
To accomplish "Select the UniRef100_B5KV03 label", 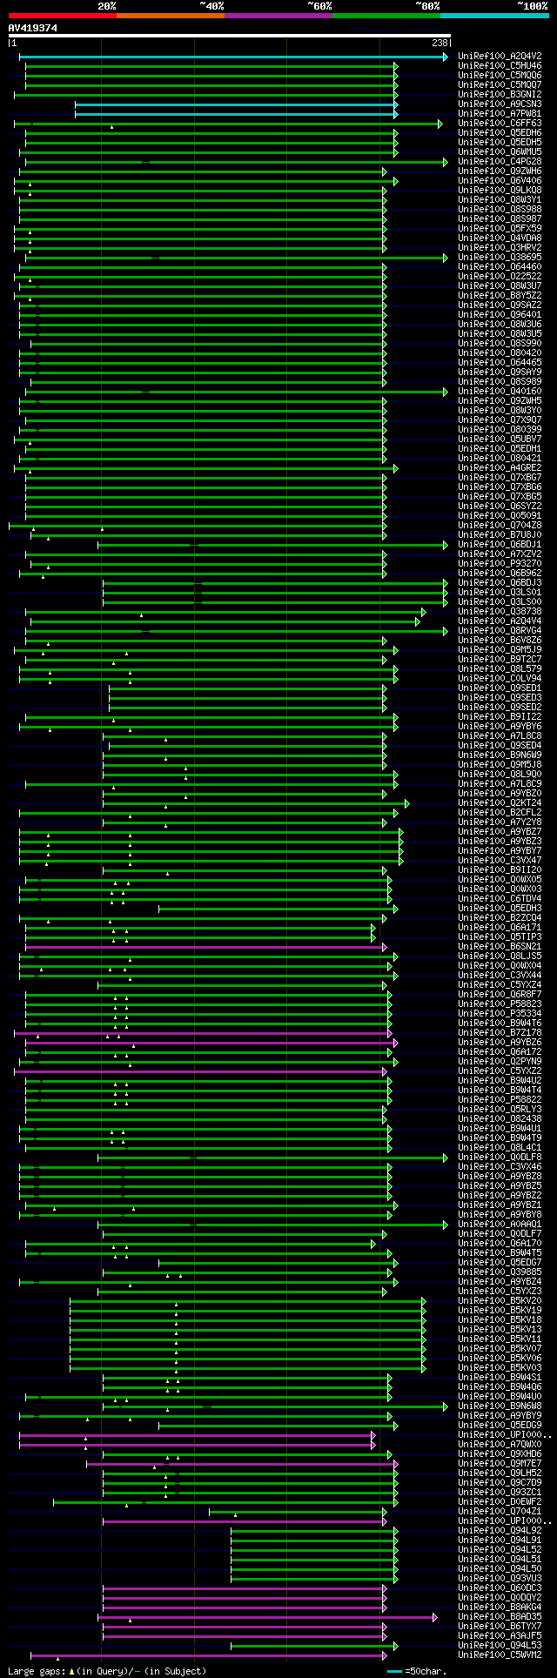I will (500, 1368).
